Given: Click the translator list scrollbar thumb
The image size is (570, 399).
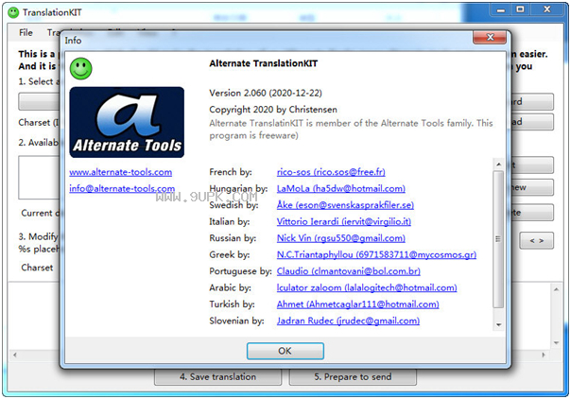Looking at the screenshot, I should [498, 239].
